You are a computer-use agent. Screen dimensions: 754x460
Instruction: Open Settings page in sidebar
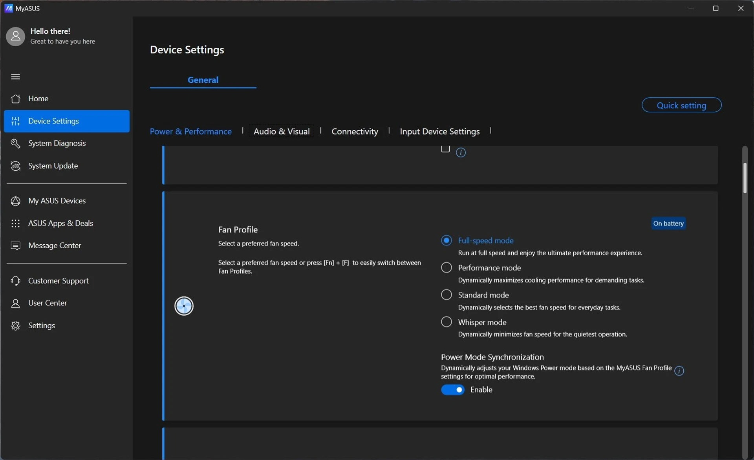click(x=66, y=326)
